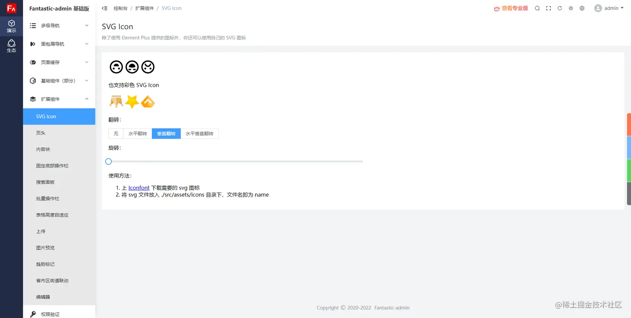The height and width of the screenshot is (318, 631).
Task: Click the yellow star SVG icon
Action: click(x=132, y=101)
